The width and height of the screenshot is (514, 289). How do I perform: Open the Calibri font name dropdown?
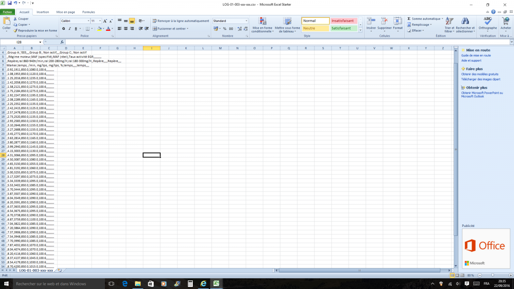coord(88,21)
